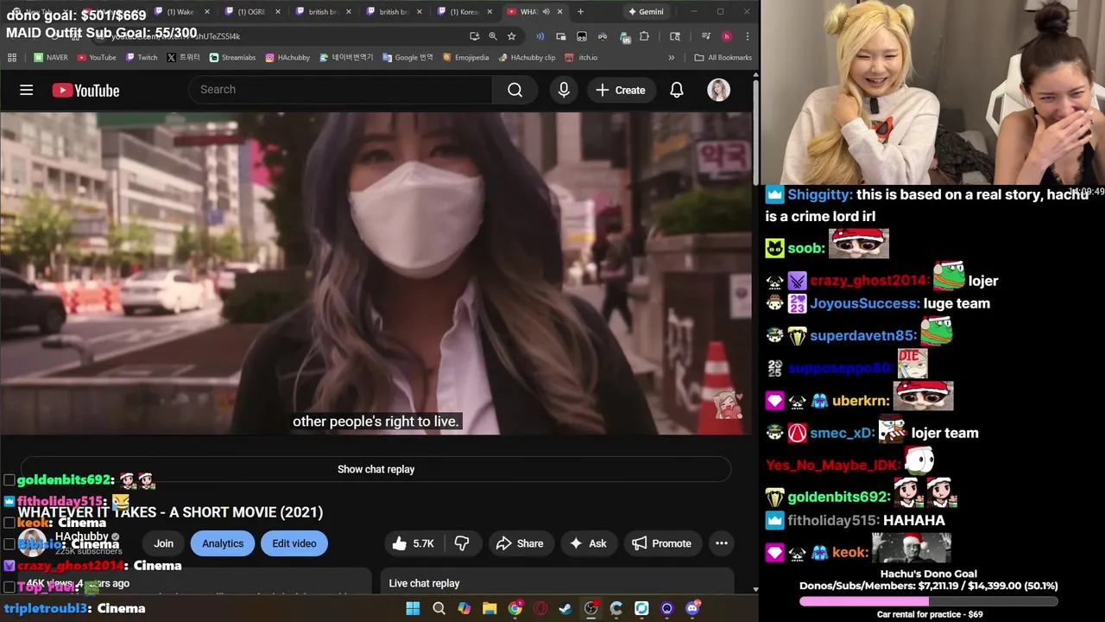Open the Chrome profile avatar icon
This screenshot has height=622, width=1105.
[727, 36]
